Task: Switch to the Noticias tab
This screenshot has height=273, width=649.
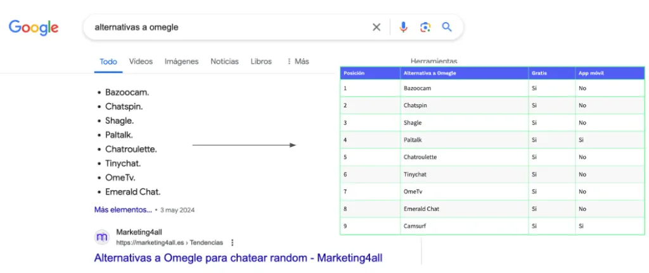Action: pyautogui.click(x=225, y=61)
